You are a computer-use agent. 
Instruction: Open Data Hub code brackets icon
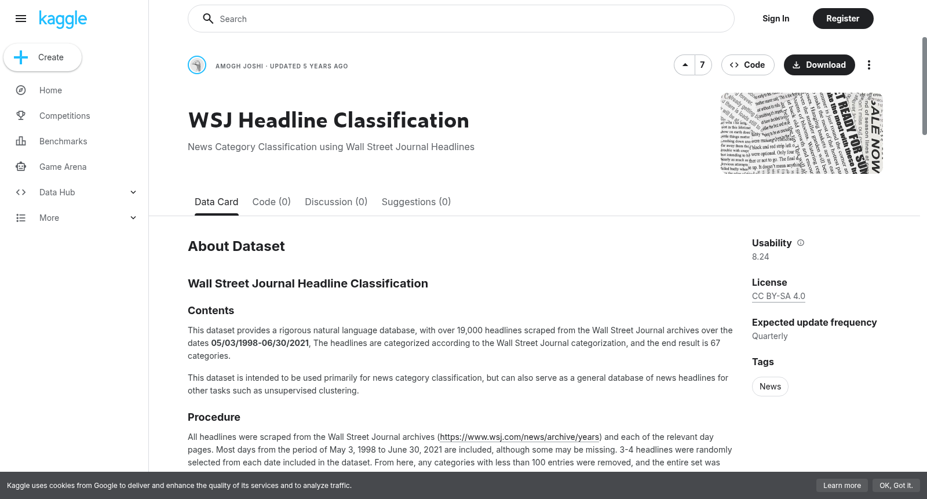[x=21, y=192]
